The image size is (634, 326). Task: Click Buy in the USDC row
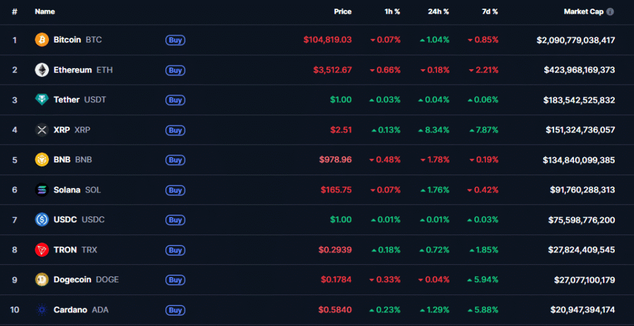(x=175, y=220)
